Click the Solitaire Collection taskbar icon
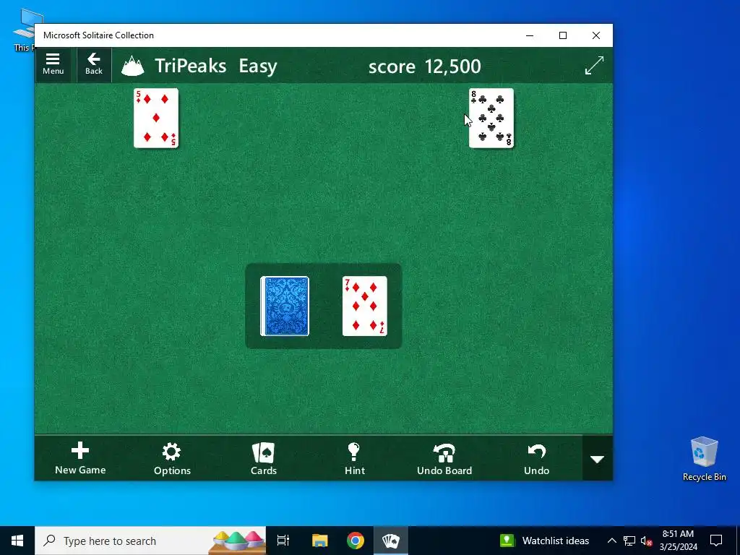Image resolution: width=740 pixels, height=555 pixels. click(x=391, y=541)
